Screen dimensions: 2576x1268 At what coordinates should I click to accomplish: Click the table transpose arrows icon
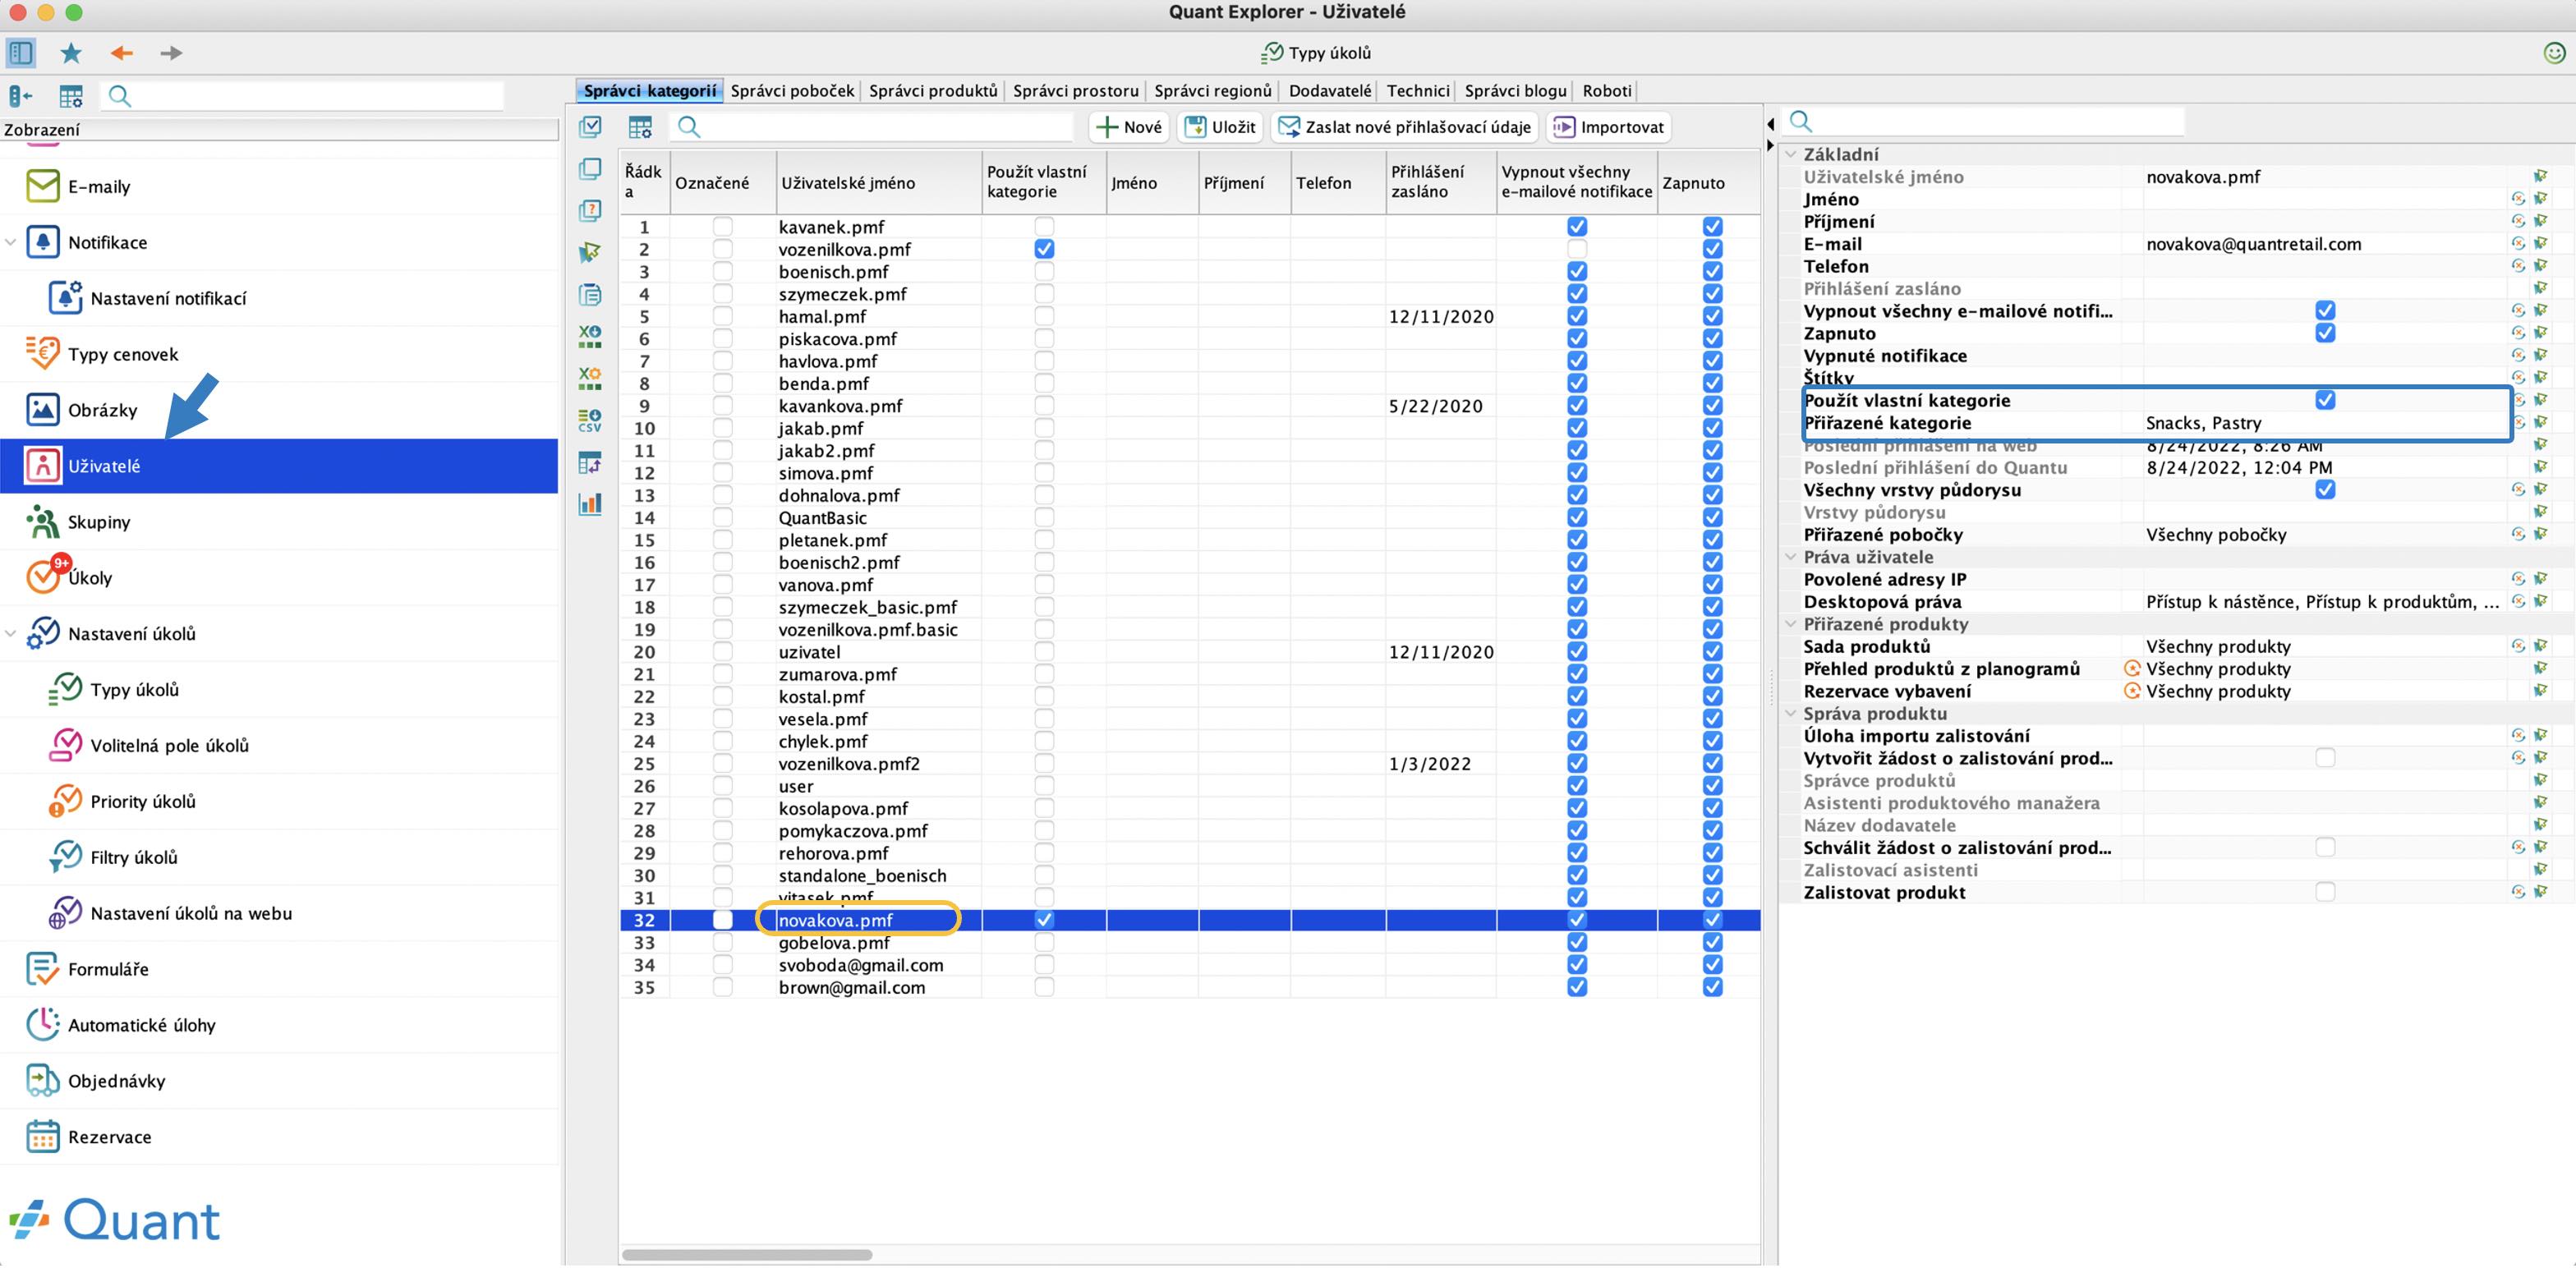coord(591,462)
